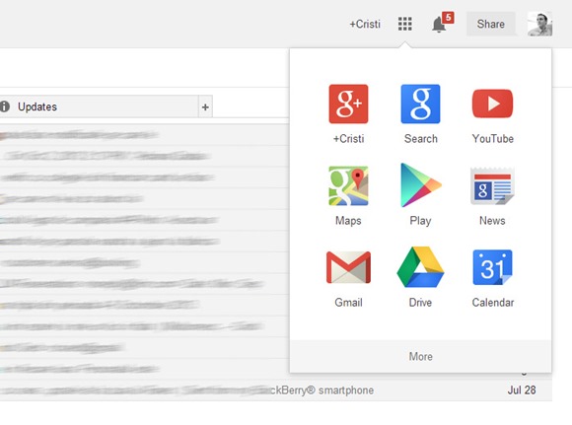Open the profile photo account menu

[539, 24]
